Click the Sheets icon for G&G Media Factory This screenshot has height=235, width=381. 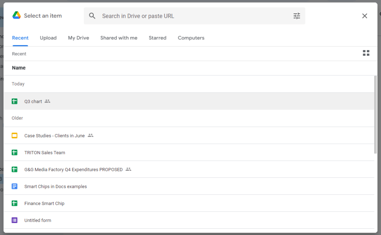pyautogui.click(x=15, y=170)
